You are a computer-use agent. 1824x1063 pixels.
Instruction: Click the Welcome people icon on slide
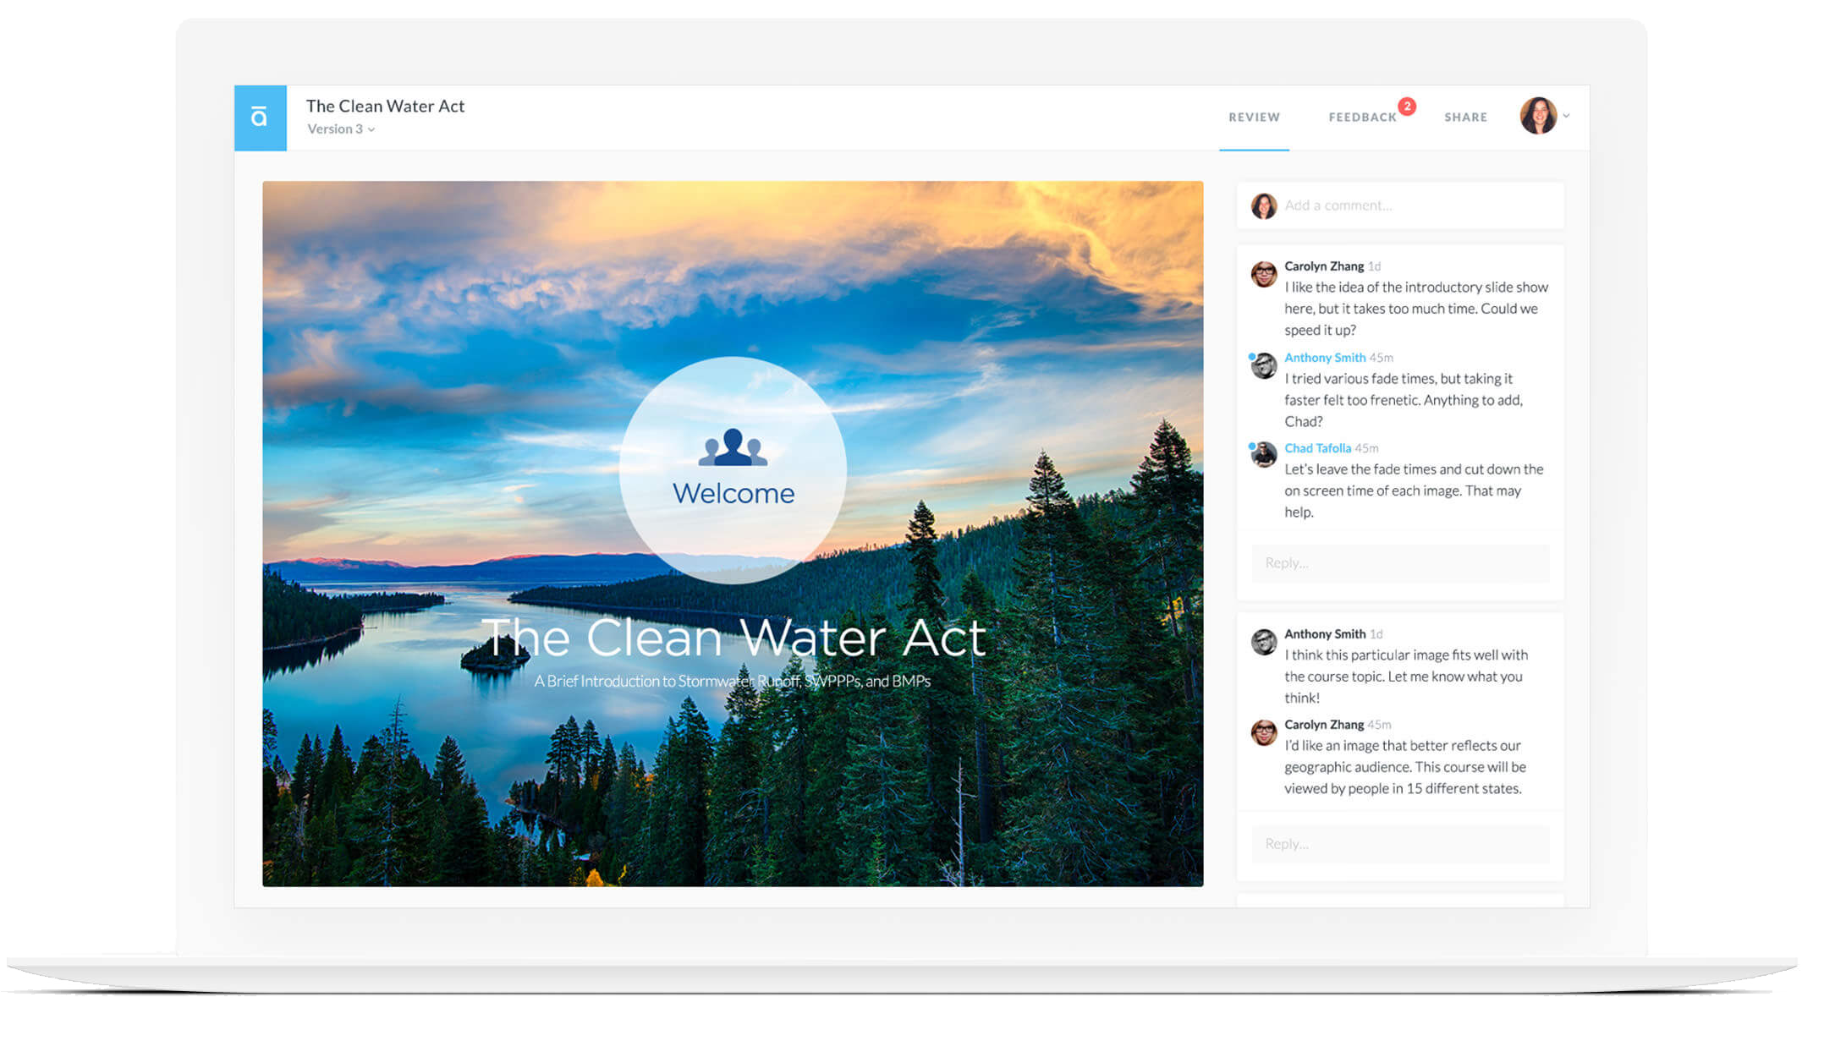(732, 447)
